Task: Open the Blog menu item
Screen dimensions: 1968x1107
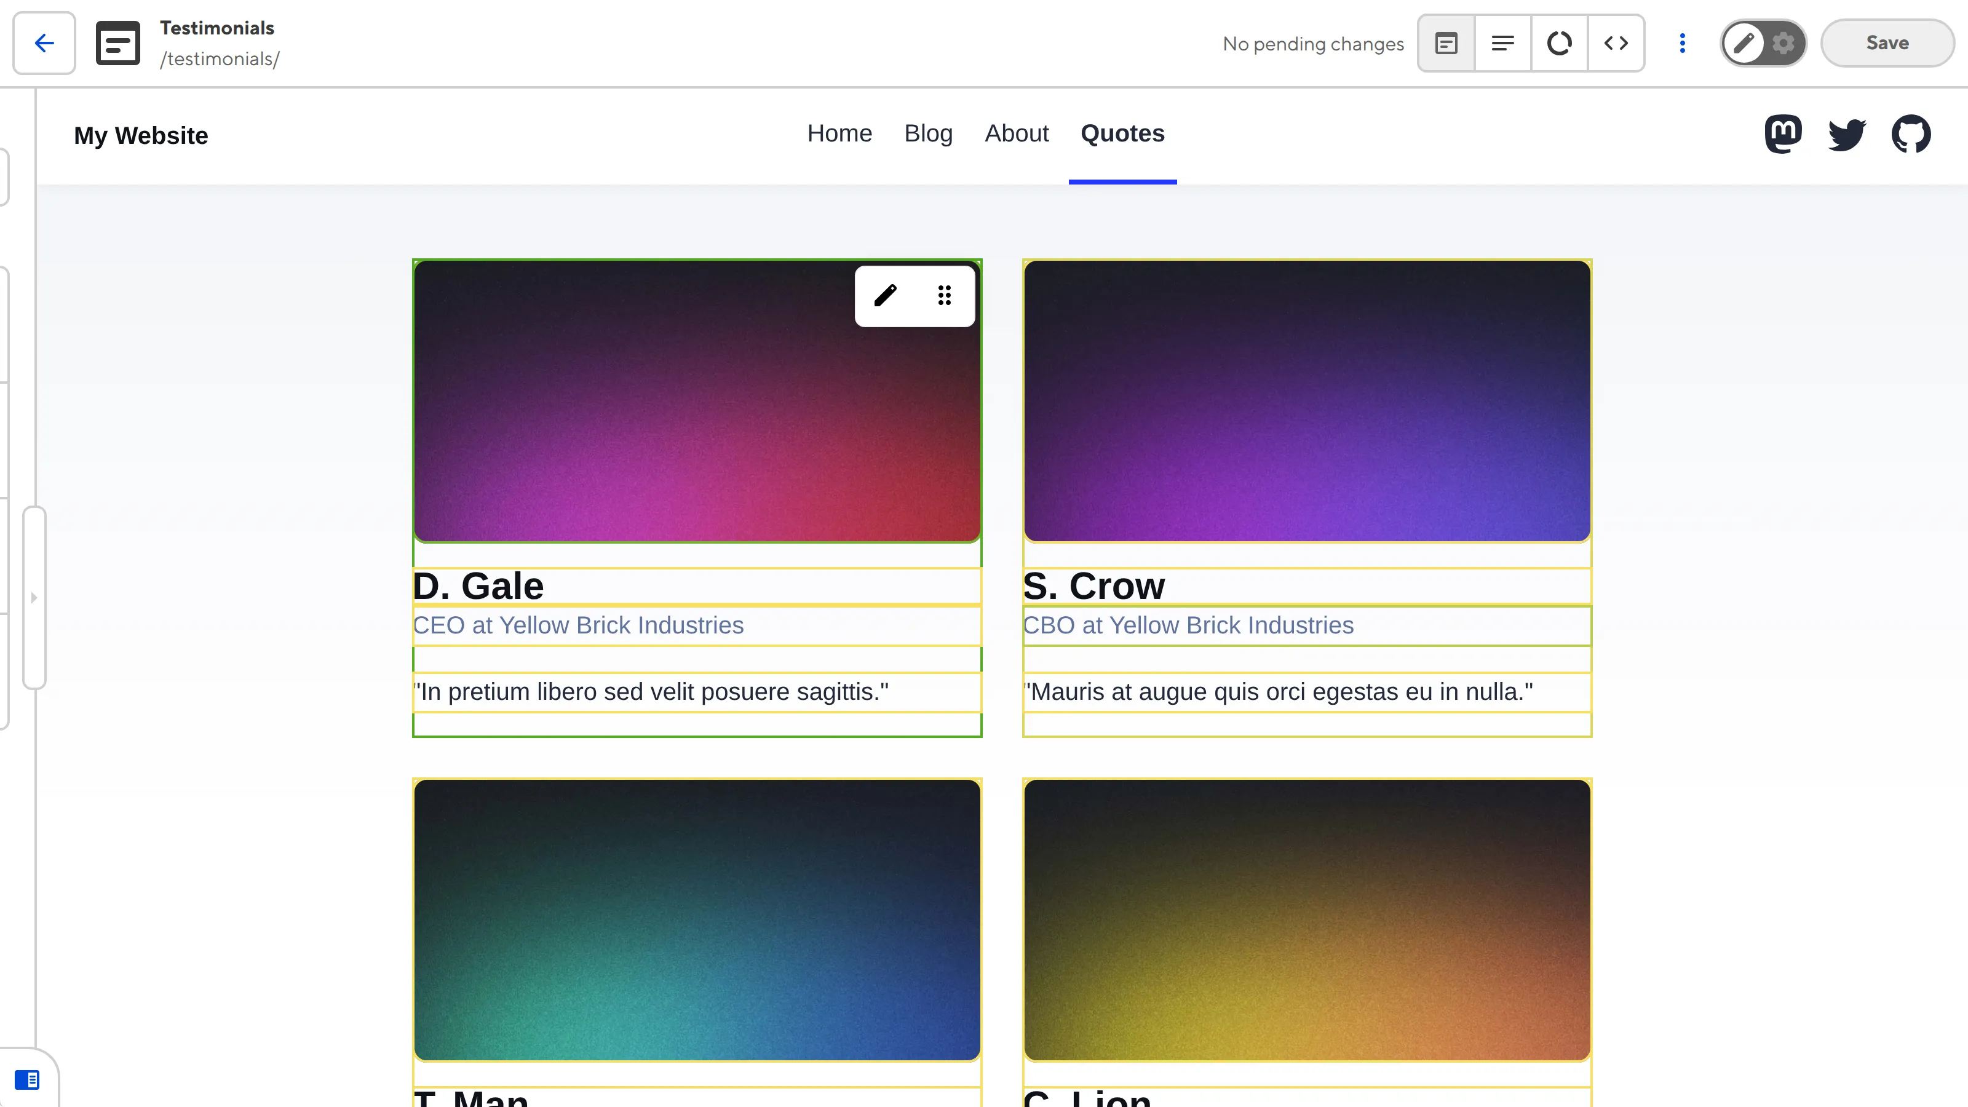Action: click(928, 133)
